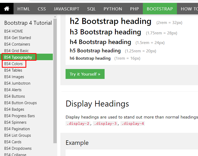198x156 pixels.
Task: Open BS4 List Groups sidebar link
Action: pyautogui.click(x=17, y=135)
